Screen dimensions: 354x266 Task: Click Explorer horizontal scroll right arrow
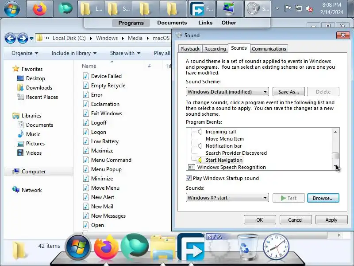pos(339,235)
